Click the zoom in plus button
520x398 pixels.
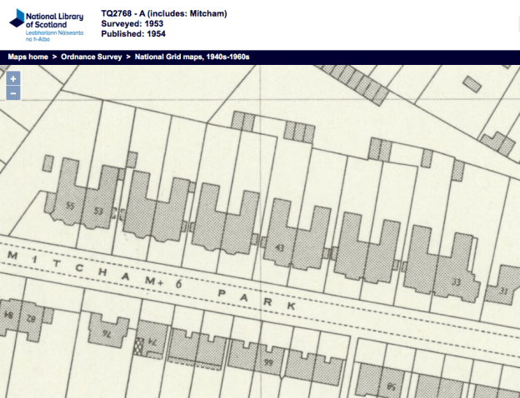[x=12, y=79]
